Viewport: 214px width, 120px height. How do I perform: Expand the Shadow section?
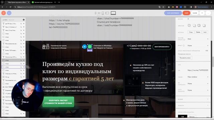(193, 106)
